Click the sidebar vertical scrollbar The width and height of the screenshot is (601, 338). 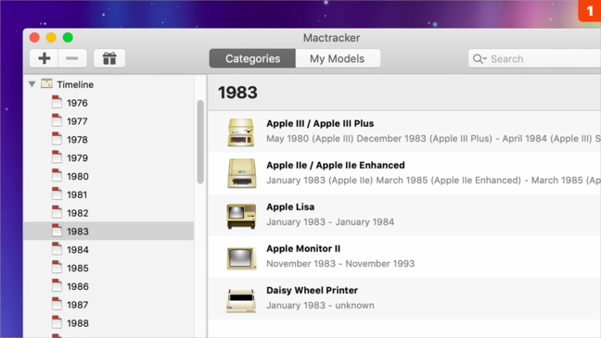pyautogui.click(x=200, y=142)
